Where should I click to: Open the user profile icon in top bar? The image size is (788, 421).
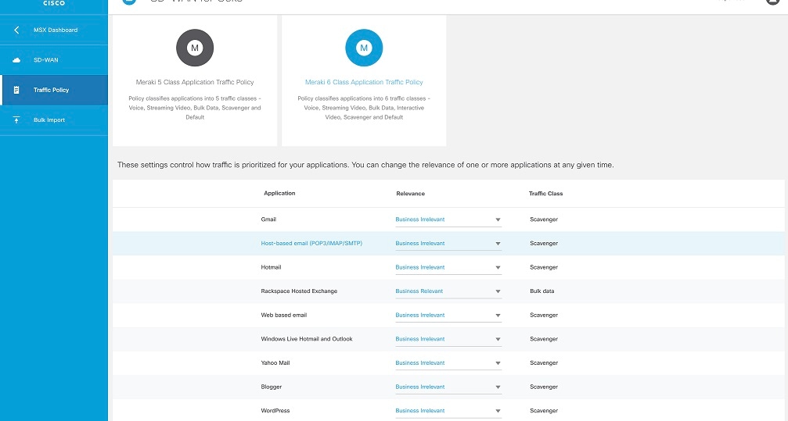pos(773,2)
